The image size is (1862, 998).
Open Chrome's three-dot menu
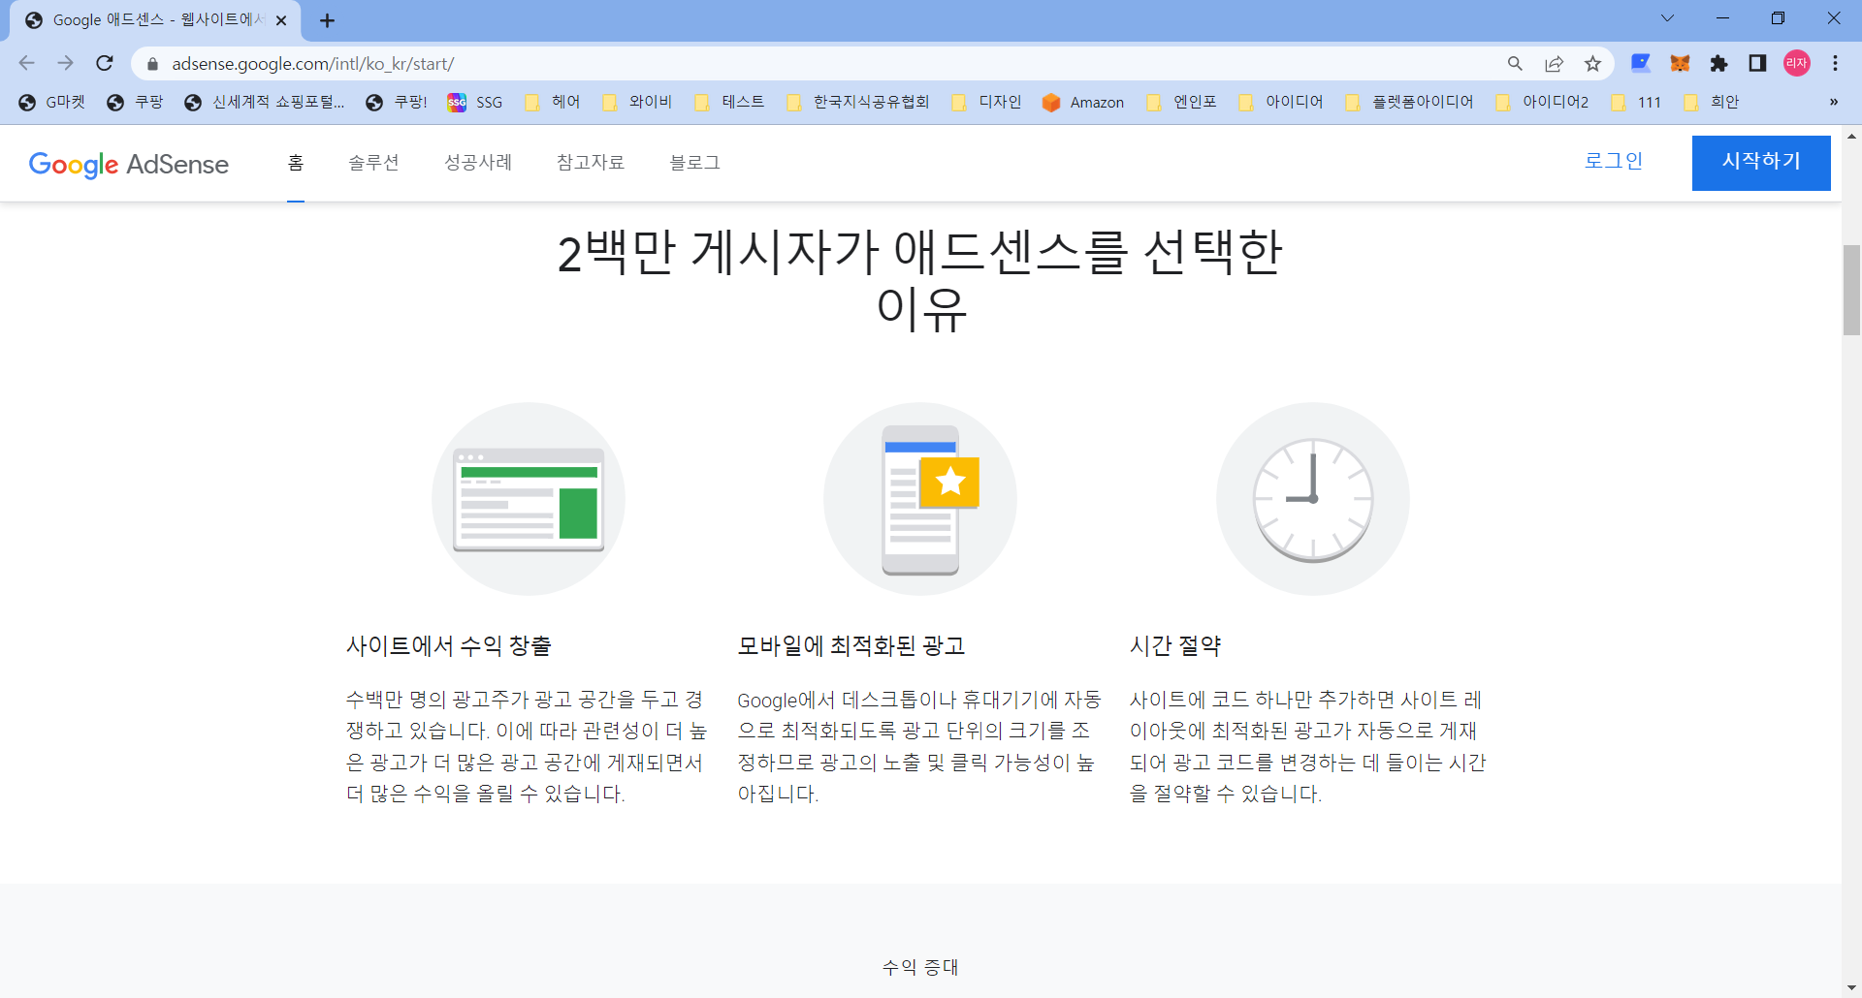pos(1835,63)
